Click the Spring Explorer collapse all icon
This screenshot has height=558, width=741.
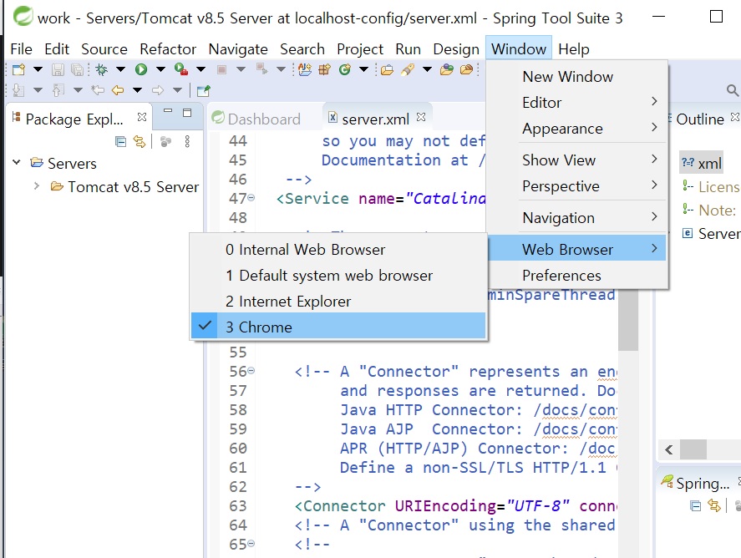click(695, 506)
